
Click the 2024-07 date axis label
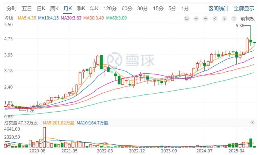click(x=204, y=151)
